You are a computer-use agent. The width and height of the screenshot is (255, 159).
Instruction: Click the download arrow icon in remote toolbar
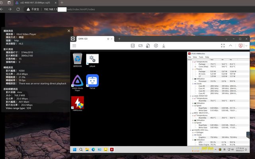(164, 46)
